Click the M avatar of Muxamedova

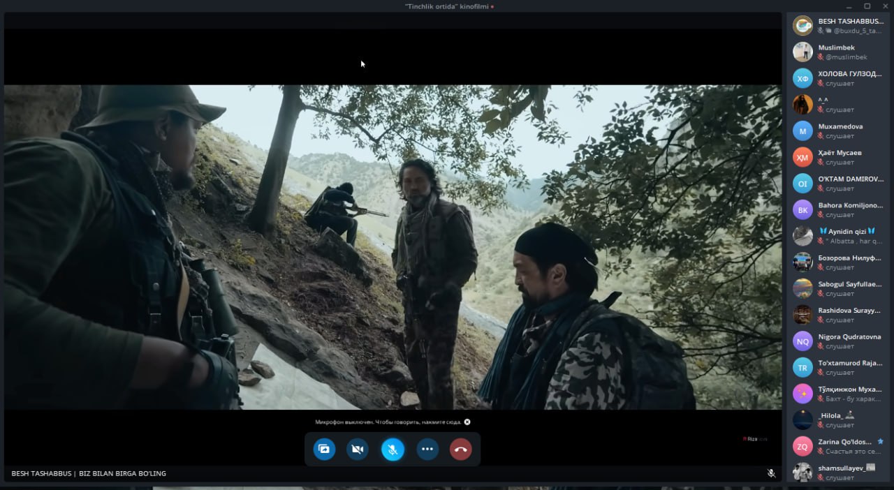[803, 131]
